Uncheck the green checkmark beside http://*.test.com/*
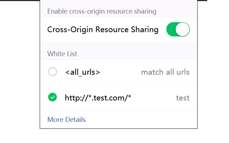Viewport: 229px width, 143px height. point(53,97)
